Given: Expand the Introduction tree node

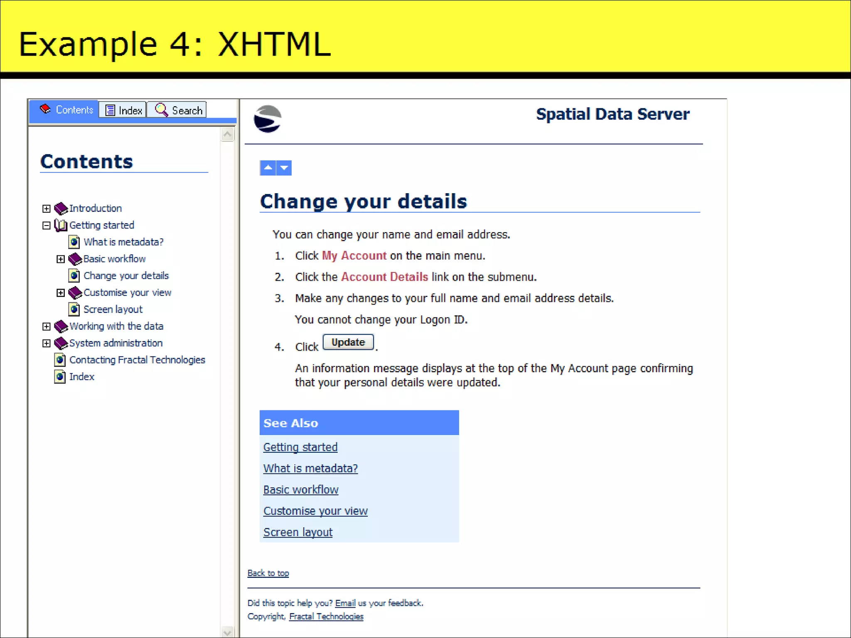Looking at the screenshot, I should [x=47, y=209].
